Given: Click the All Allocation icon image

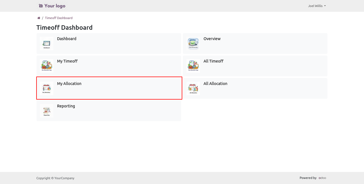Looking at the screenshot, I should coord(193,88).
